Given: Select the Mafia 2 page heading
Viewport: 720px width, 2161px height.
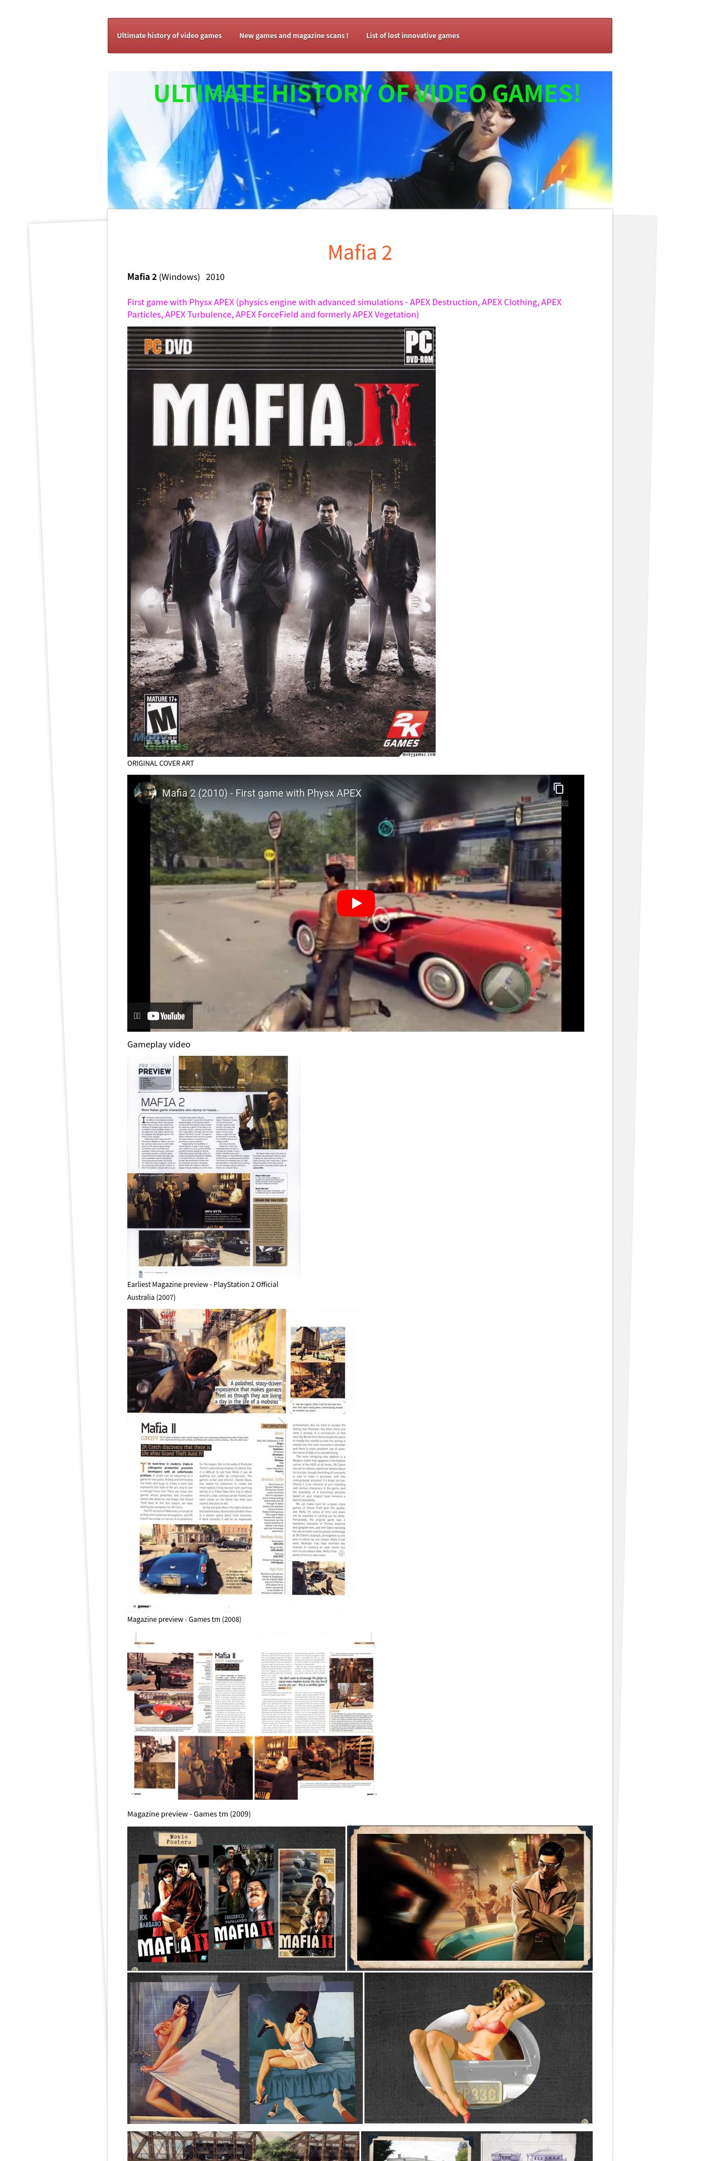Looking at the screenshot, I should (x=359, y=252).
